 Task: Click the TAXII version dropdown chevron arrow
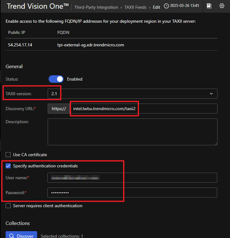click(211, 94)
